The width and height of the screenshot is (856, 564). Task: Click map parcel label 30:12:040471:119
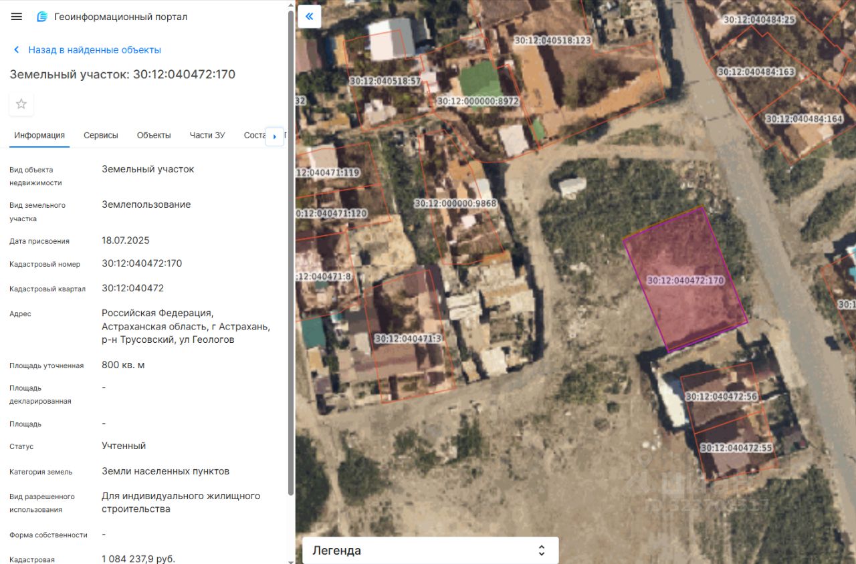(x=328, y=172)
